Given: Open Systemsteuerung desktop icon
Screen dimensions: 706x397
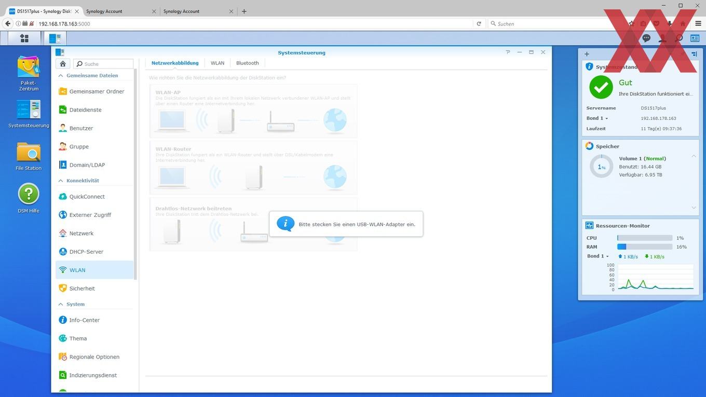Looking at the screenshot, I should 29,114.
